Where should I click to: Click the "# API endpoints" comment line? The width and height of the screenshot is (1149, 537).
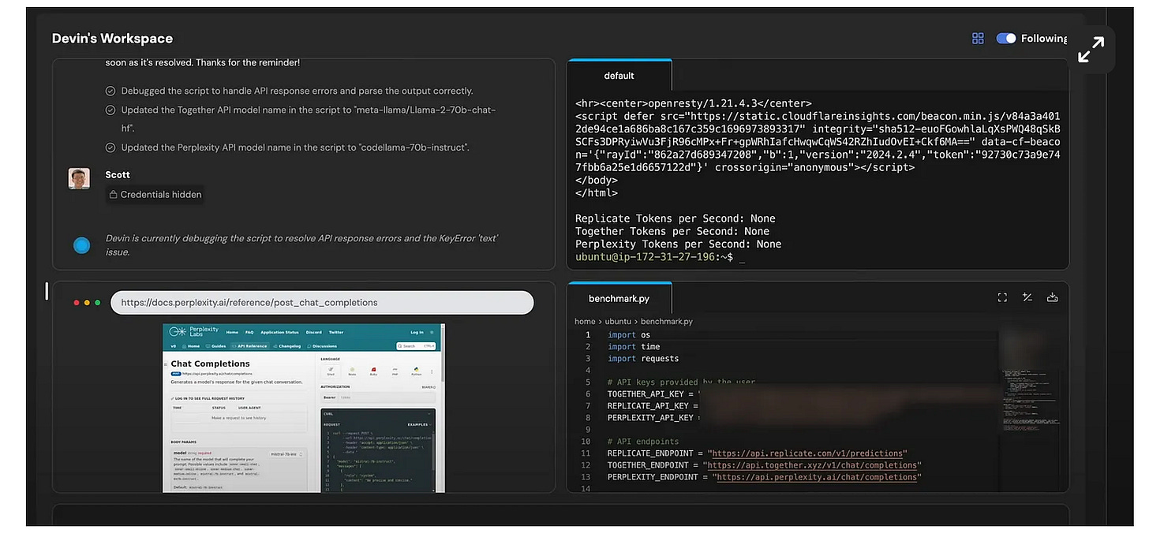click(x=643, y=442)
